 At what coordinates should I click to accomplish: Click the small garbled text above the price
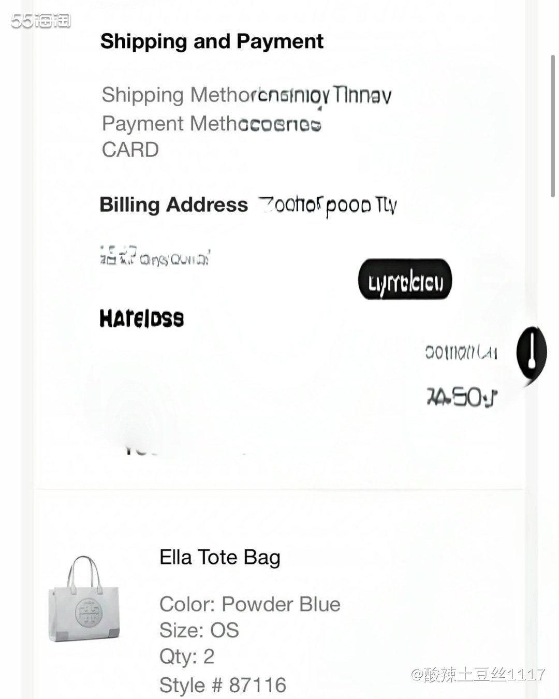tap(461, 353)
